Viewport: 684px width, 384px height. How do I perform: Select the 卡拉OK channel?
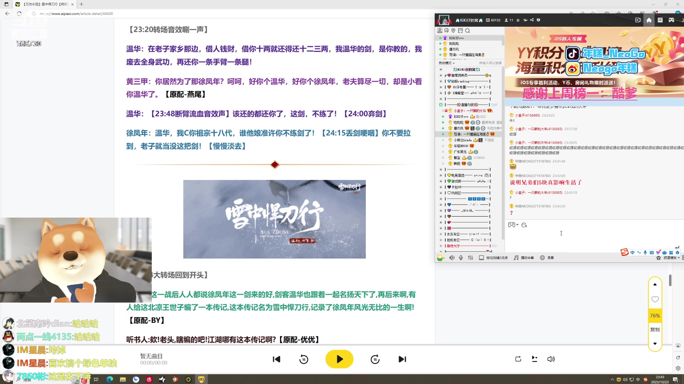point(467,187)
